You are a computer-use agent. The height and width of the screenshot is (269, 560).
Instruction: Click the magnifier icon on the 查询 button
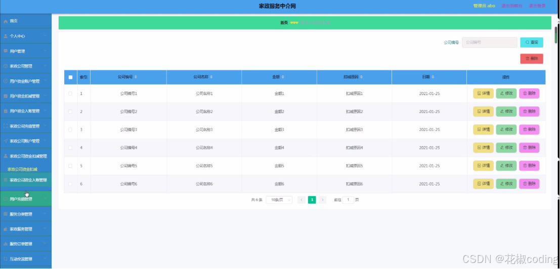pyautogui.click(x=527, y=42)
